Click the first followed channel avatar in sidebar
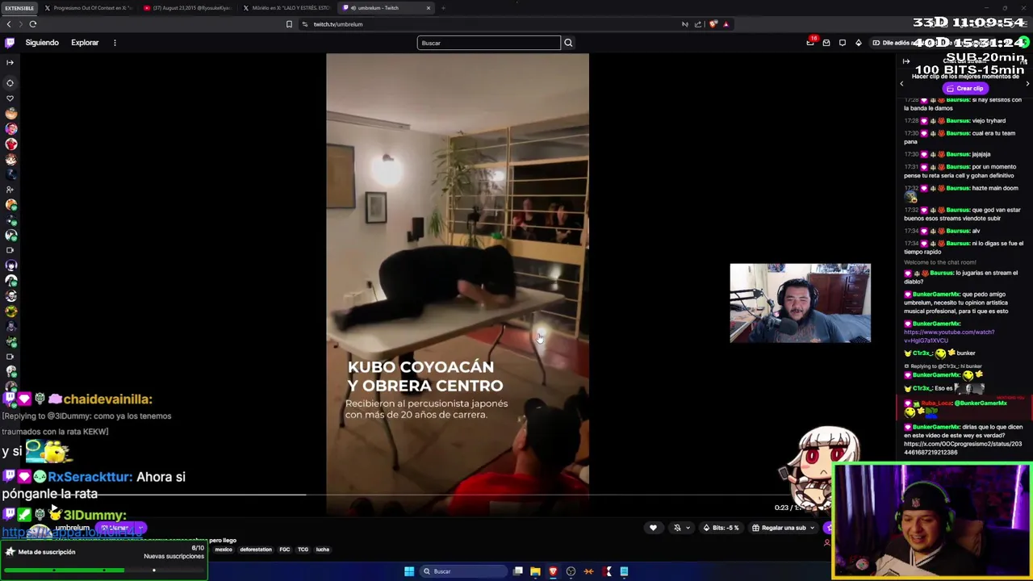1033x581 pixels. click(x=10, y=114)
